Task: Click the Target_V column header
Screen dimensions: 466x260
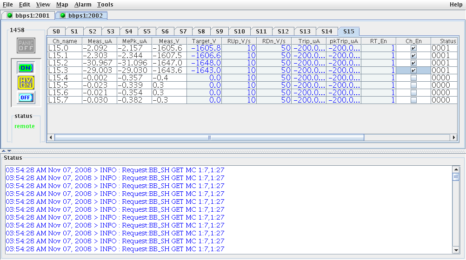Action: coord(204,41)
